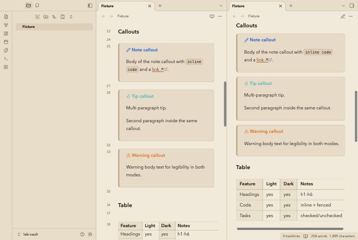Go forward in the reading pane history
The width and height of the screenshot is (358, 240).
tap(242, 16)
